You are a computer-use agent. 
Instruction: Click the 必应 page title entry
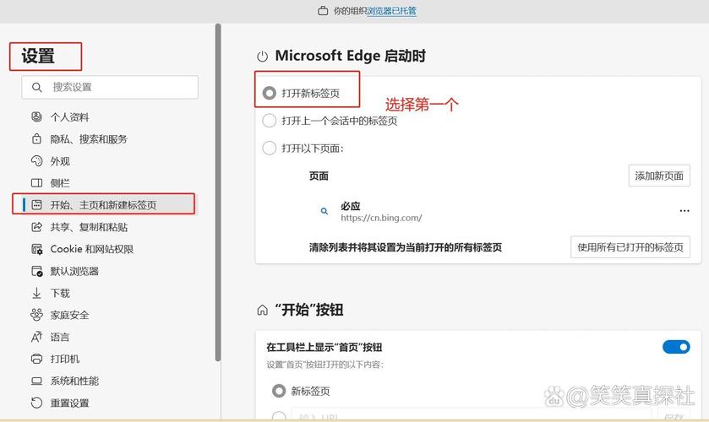[351, 206]
